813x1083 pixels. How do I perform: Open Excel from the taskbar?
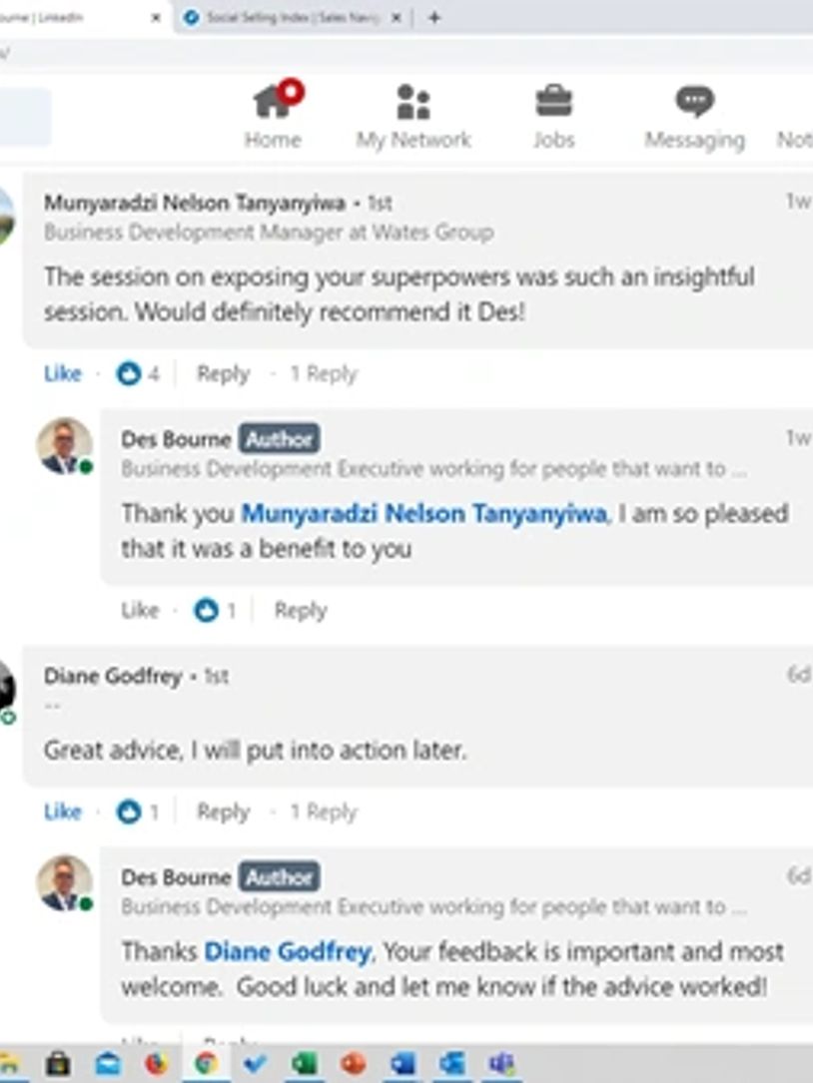[x=305, y=1064]
